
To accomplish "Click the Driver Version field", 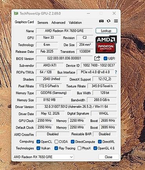I will [x=76, y=107].
